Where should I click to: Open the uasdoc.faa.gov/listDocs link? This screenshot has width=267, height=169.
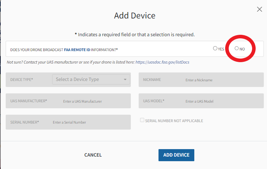(x=162, y=62)
